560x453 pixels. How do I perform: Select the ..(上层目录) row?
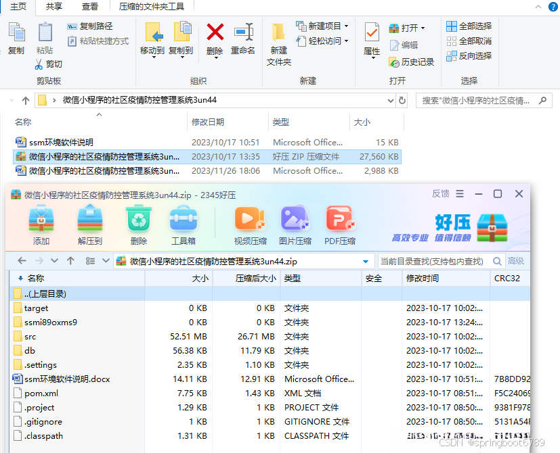click(x=270, y=294)
